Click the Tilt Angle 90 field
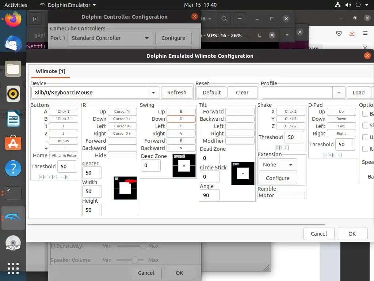 click(210, 195)
